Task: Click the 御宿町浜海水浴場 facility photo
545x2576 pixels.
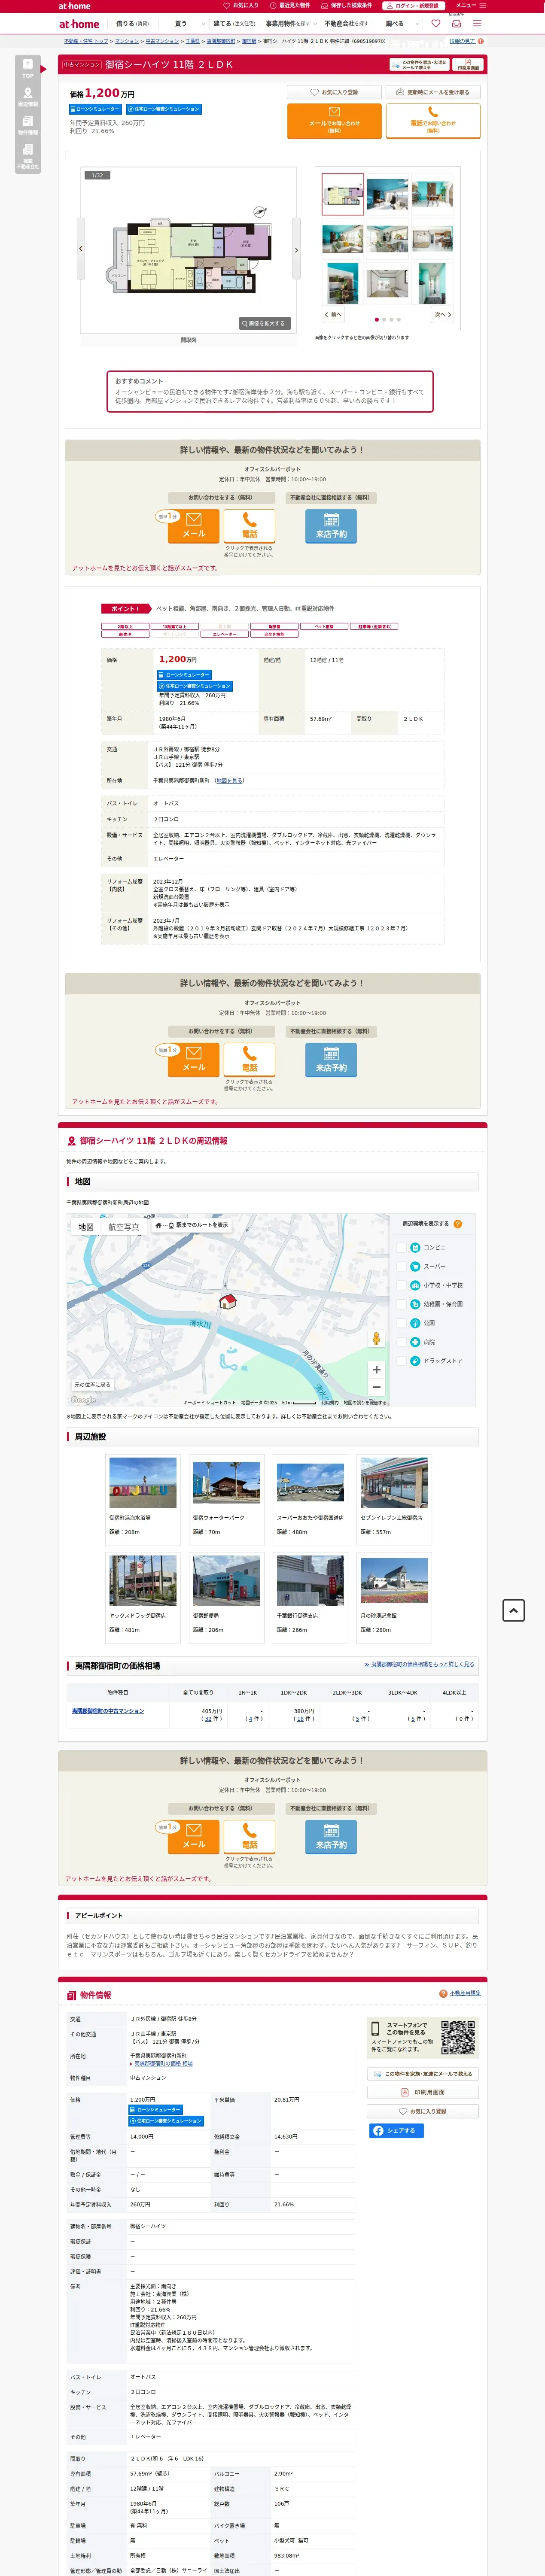Action: tap(143, 1482)
